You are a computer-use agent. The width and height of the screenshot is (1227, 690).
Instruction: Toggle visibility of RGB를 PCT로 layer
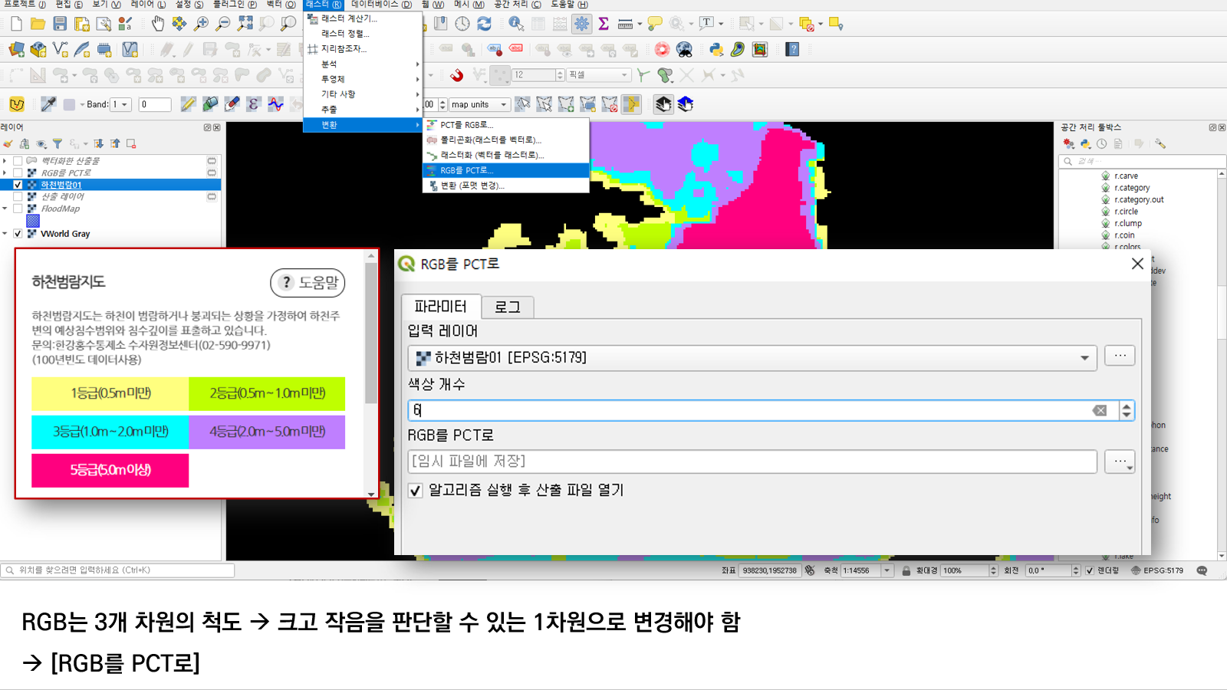[18, 173]
